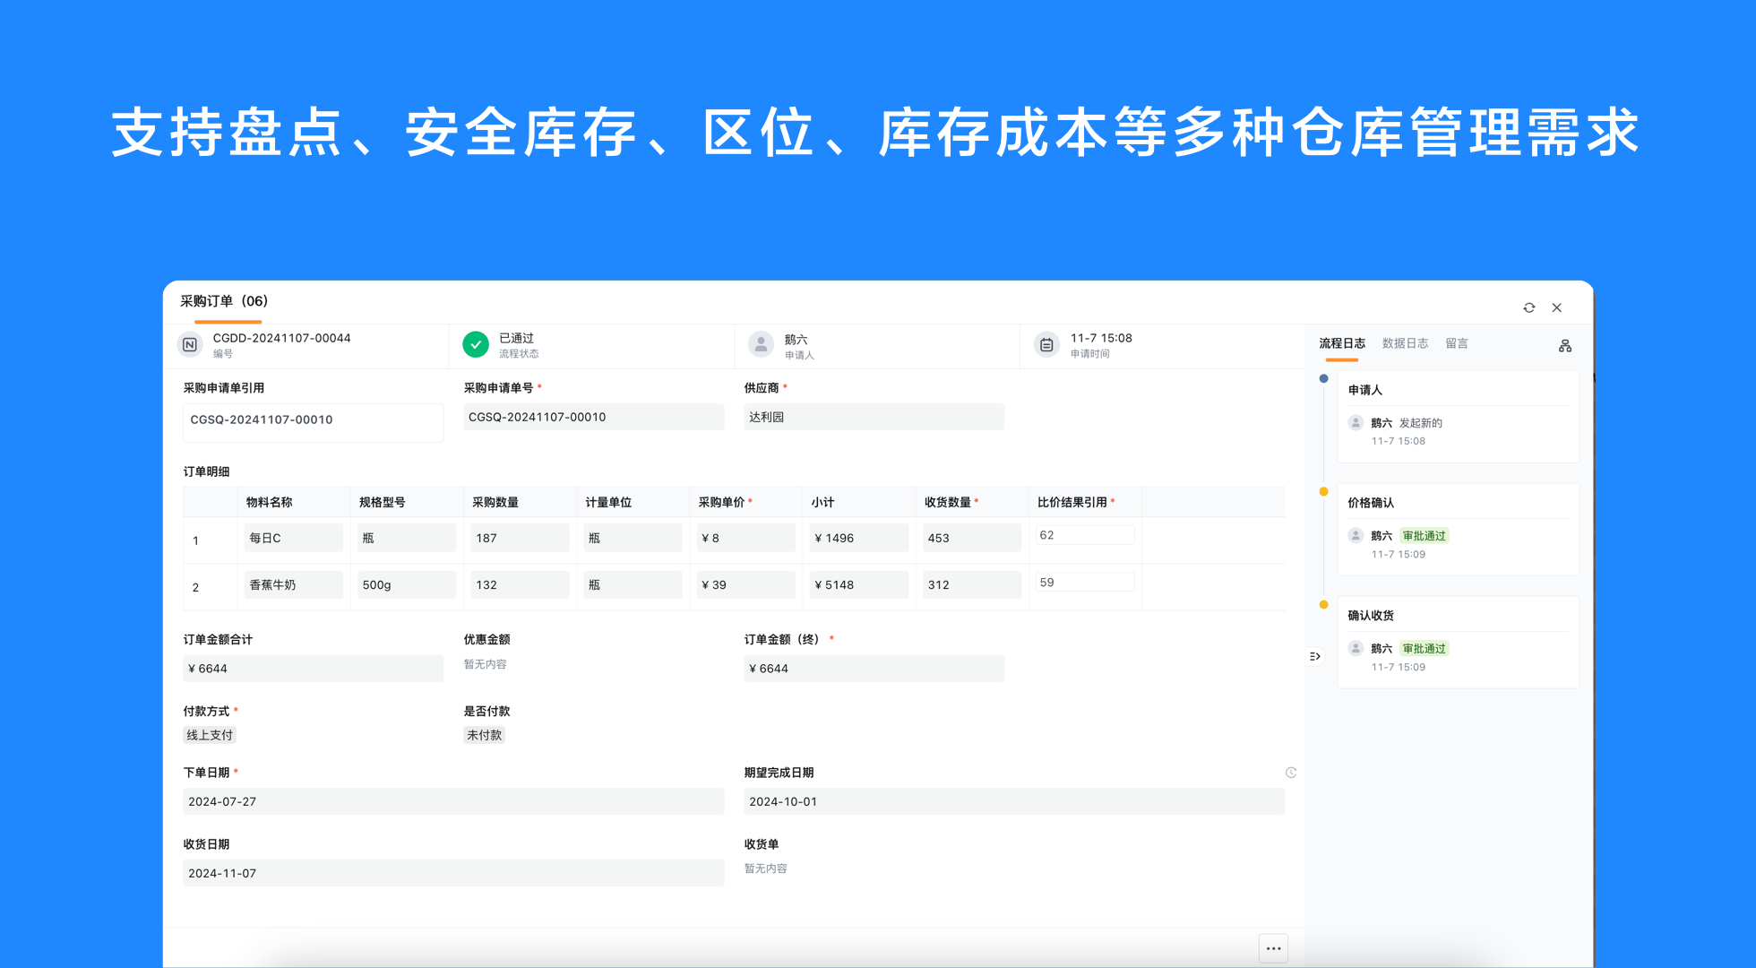1756x968 pixels.
Task: Close the purchase order dialog
Action: (x=1557, y=307)
